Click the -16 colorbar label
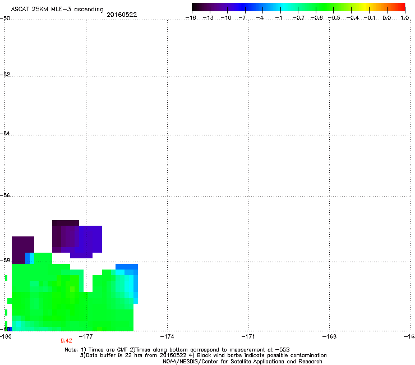Screen dimensions: 415x365 [191, 18]
